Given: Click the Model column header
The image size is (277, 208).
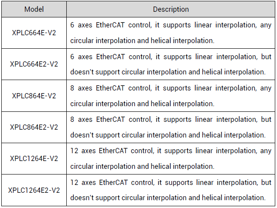Looking at the screenshot, I should 34,9.
